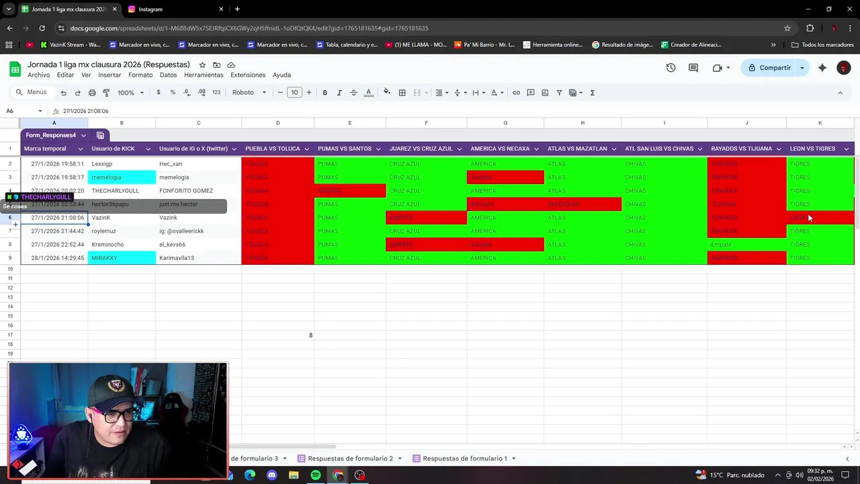Switch to the Instagram browser tab

coord(176,9)
